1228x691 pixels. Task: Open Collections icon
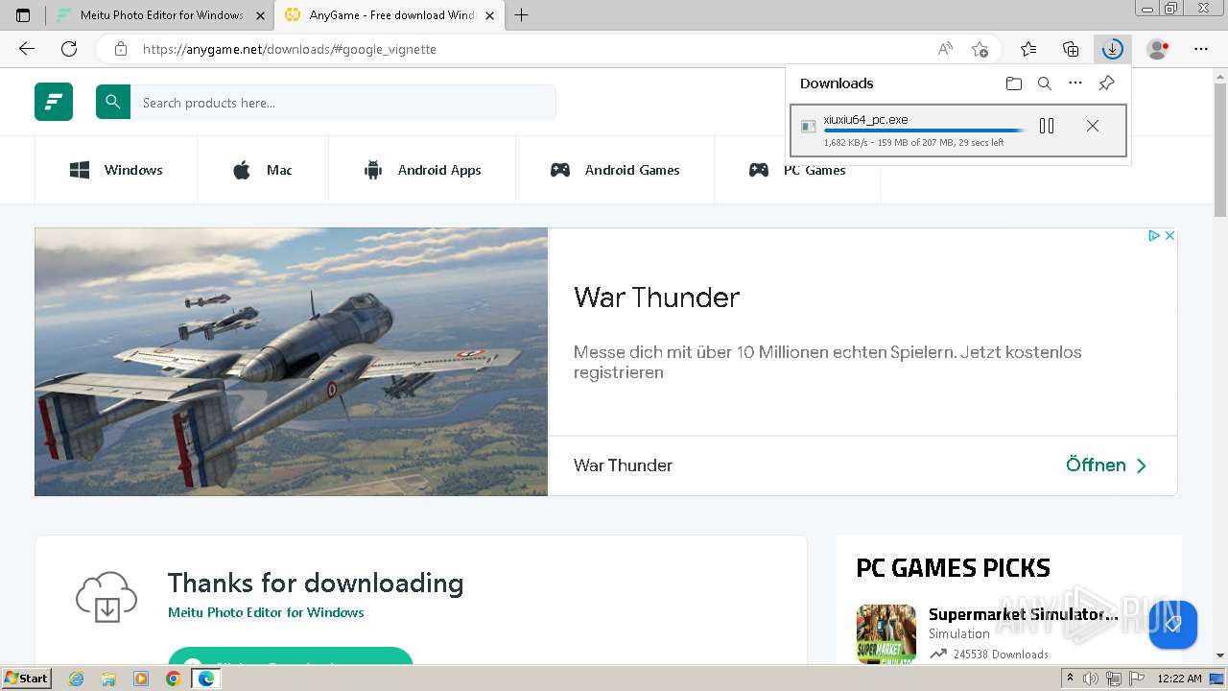[x=1071, y=49]
